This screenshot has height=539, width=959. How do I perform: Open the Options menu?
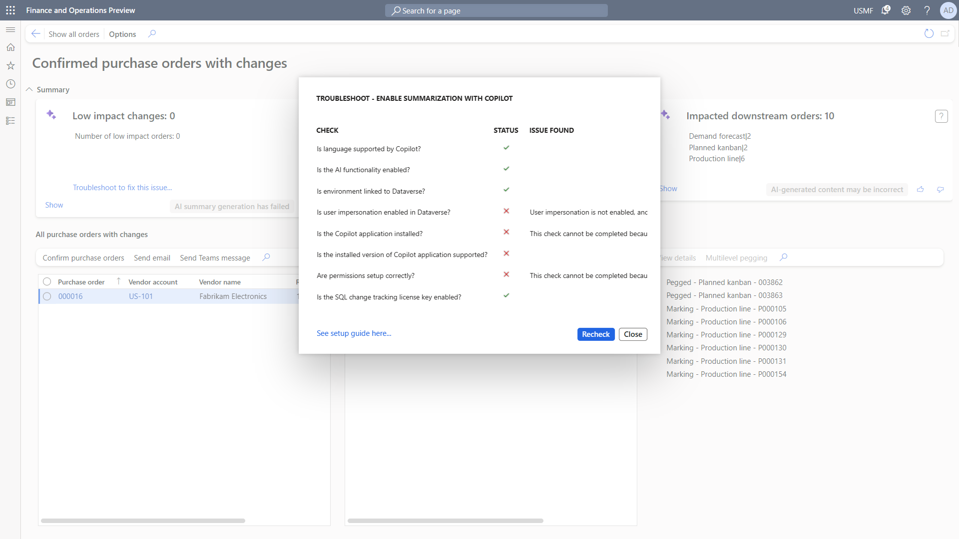[x=122, y=34]
